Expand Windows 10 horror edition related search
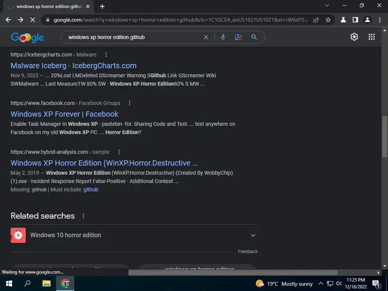This screenshot has width=388, height=291. click(253, 235)
